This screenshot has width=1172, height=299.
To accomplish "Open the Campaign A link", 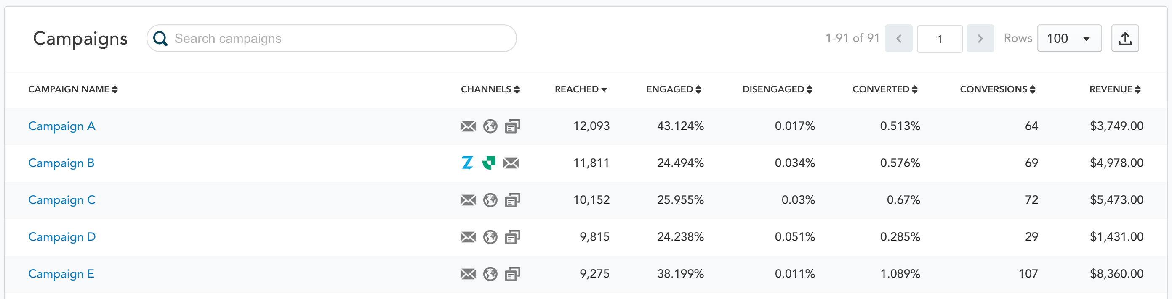I will click(62, 126).
